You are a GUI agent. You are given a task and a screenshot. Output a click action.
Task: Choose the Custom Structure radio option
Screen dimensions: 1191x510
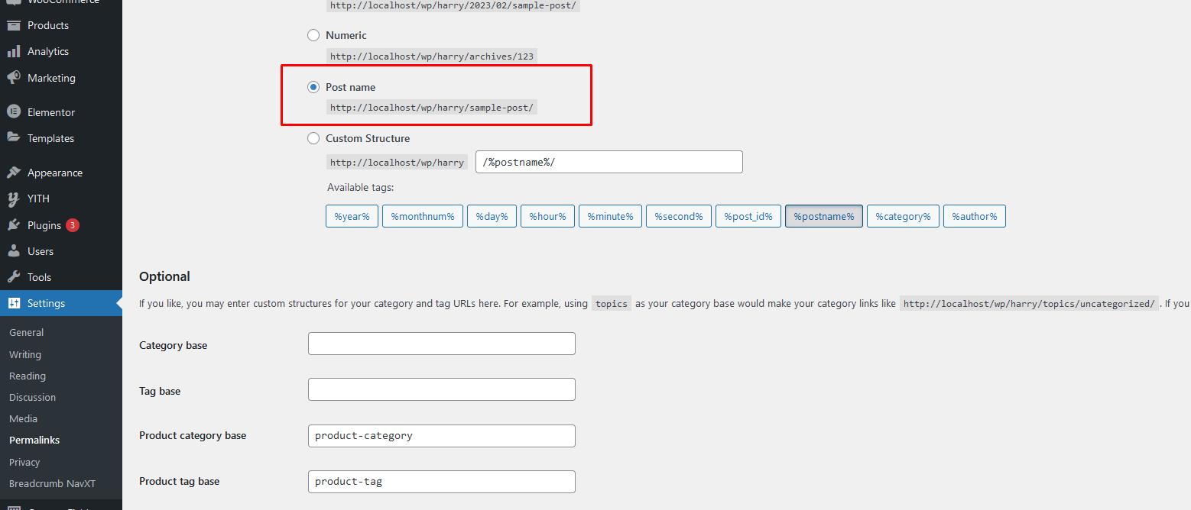click(x=313, y=138)
